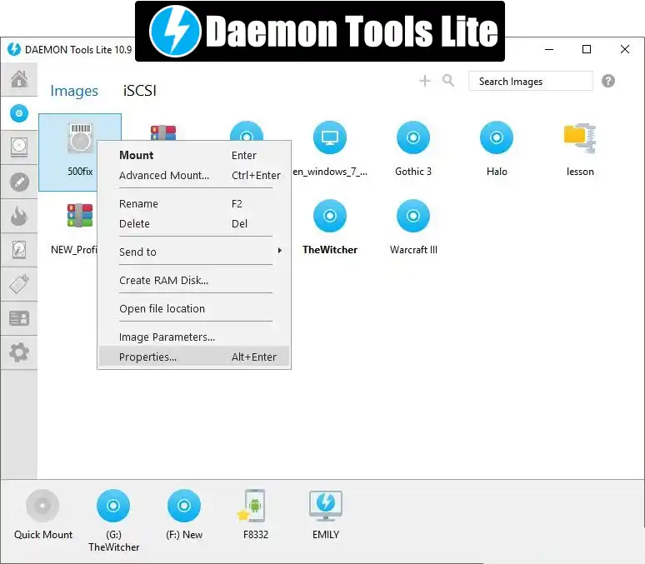Select the F8332 Android device icon
This screenshot has height=564, width=645.
click(252, 506)
